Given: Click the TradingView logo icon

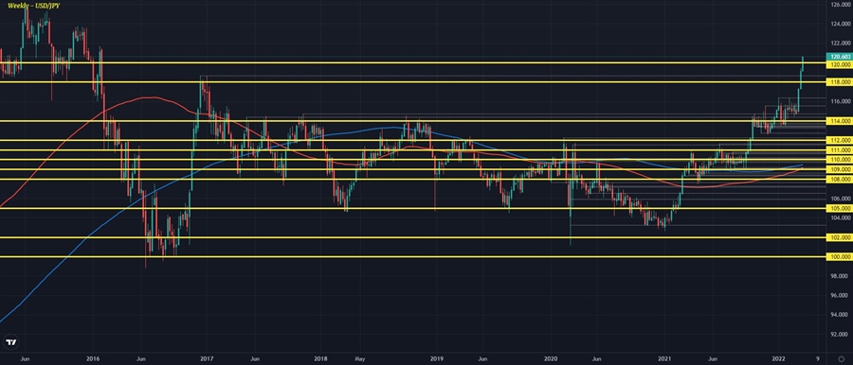Looking at the screenshot, I should tap(10, 342).
